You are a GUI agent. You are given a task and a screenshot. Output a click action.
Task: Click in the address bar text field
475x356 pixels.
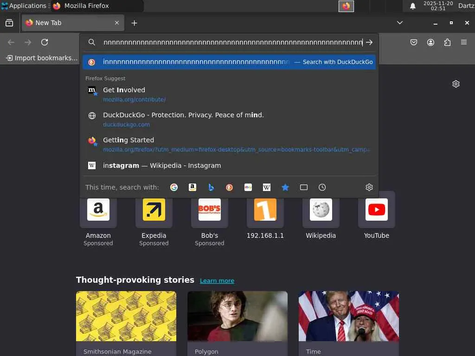pos(233,42)
